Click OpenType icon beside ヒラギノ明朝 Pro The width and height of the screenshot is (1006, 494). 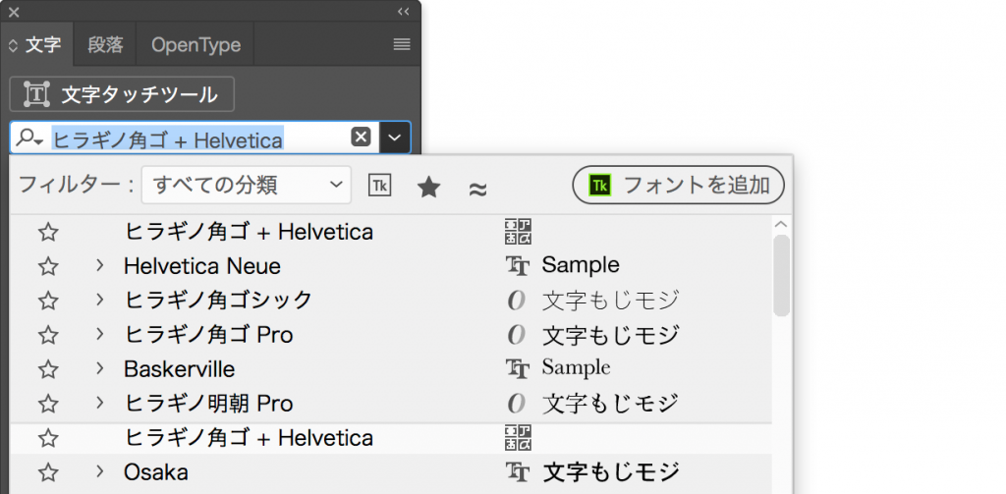coord(517,404)
